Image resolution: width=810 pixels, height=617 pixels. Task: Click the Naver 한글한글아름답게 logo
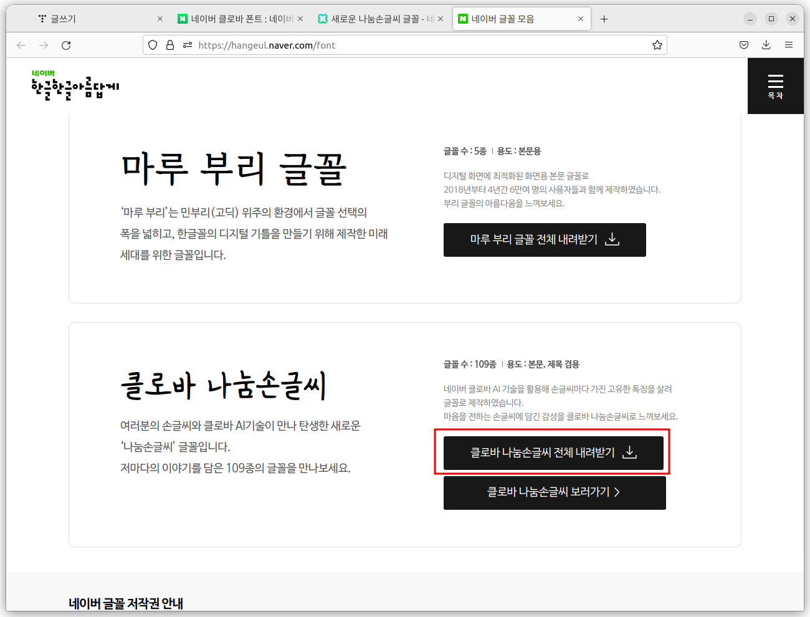coord(75,85)
